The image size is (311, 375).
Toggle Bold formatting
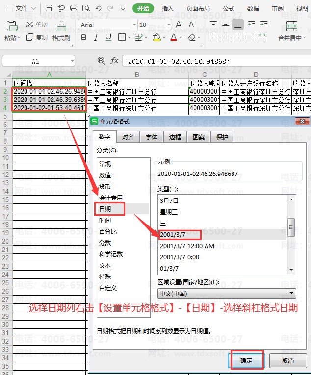coord(84,37)
